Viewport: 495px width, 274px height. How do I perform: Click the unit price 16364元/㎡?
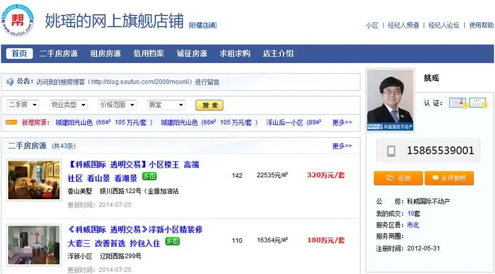pyautogui.click(x=272, y=240)
